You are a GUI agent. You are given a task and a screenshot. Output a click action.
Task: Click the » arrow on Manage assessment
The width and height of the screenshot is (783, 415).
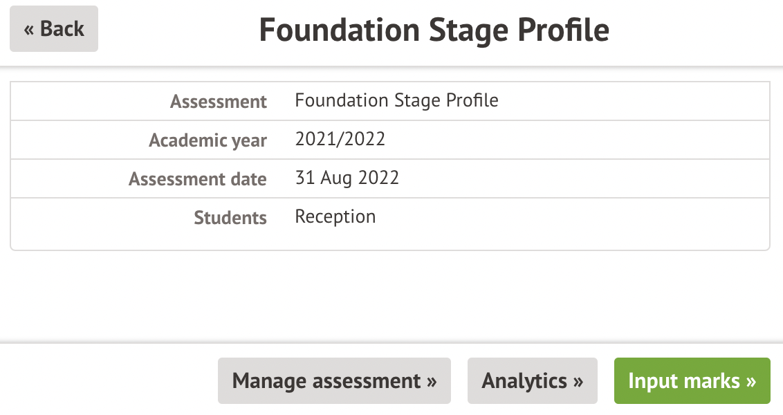point(432,381)
